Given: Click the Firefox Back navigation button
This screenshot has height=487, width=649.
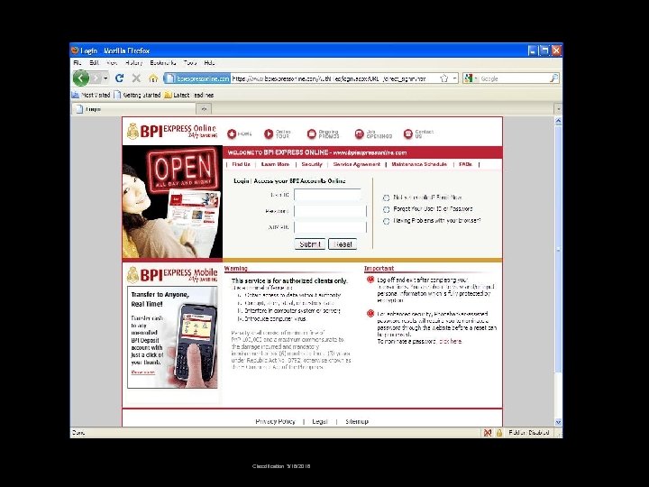Looking at the screenshot, I should (x=81, y=78).
